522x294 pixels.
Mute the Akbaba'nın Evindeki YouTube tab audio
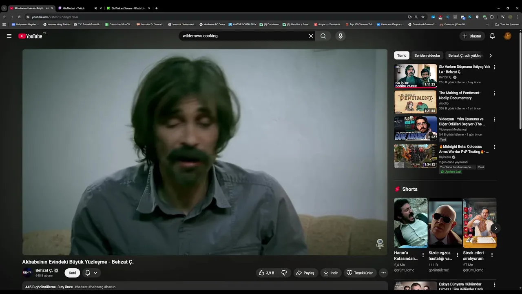pos(47,8)
